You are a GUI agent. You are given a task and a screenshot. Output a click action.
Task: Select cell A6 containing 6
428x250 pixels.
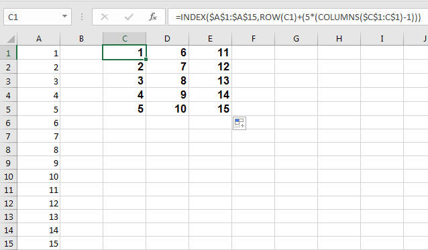pos(38,123)
